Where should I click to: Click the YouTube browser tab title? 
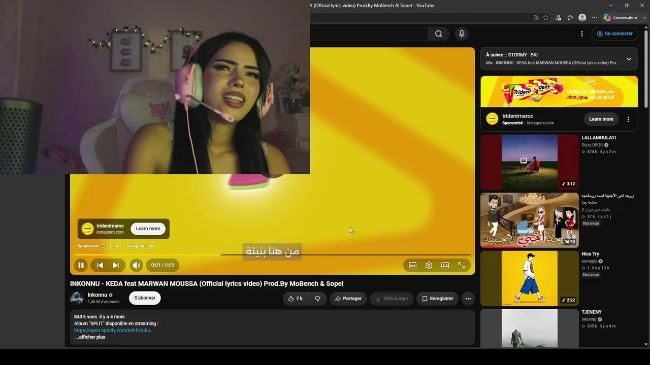click(372, 6)
